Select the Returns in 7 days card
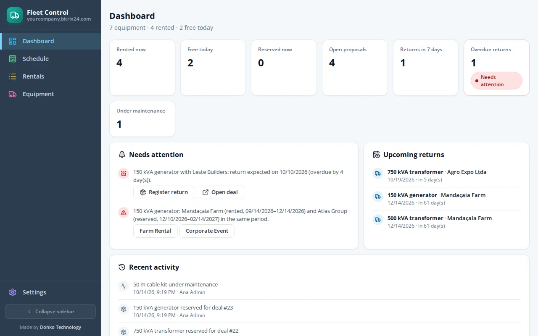The width and height of the screenshot is (538, 336). pos(426,68)
